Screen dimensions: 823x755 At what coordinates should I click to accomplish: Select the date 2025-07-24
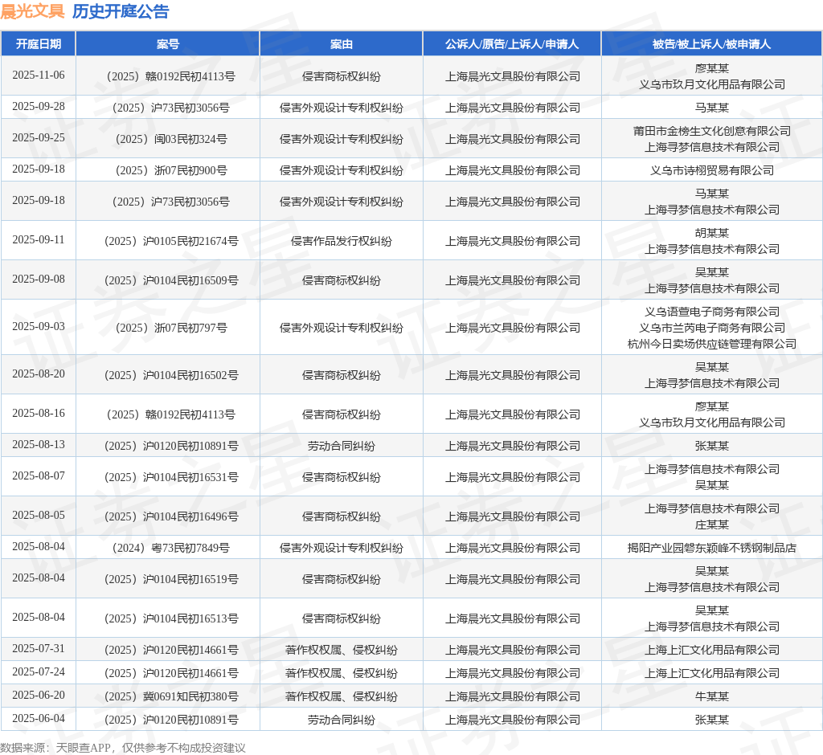coord(39,672)
